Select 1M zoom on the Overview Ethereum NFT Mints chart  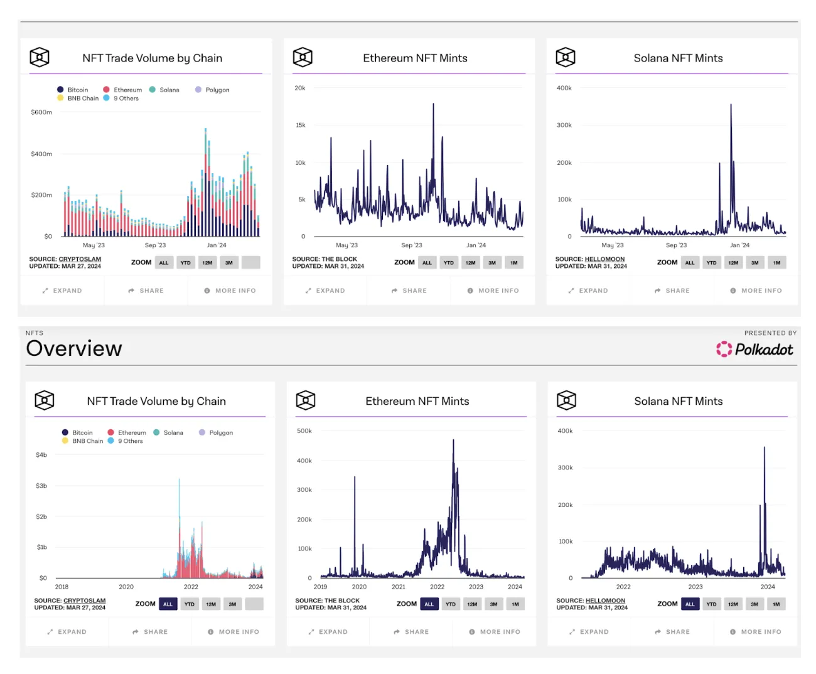click(515, 604)
